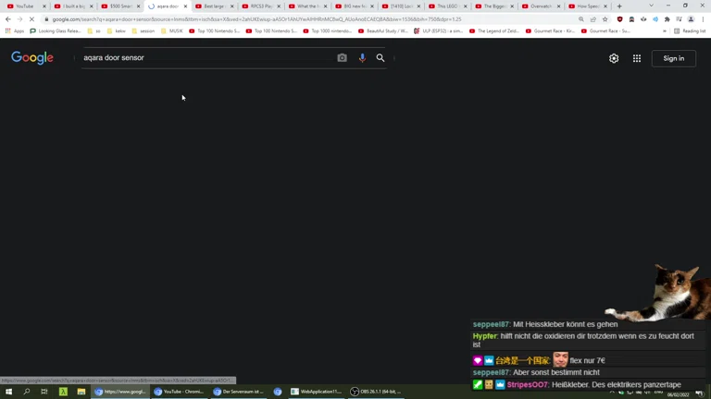Switch to 'Der Serverraum ist' taskbar window
Image resolution: width=711 pixels, height=399 pixels.
(239, 392)
